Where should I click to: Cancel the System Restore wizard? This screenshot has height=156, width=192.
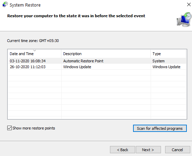pyautogui.click(x=178, y=150)
